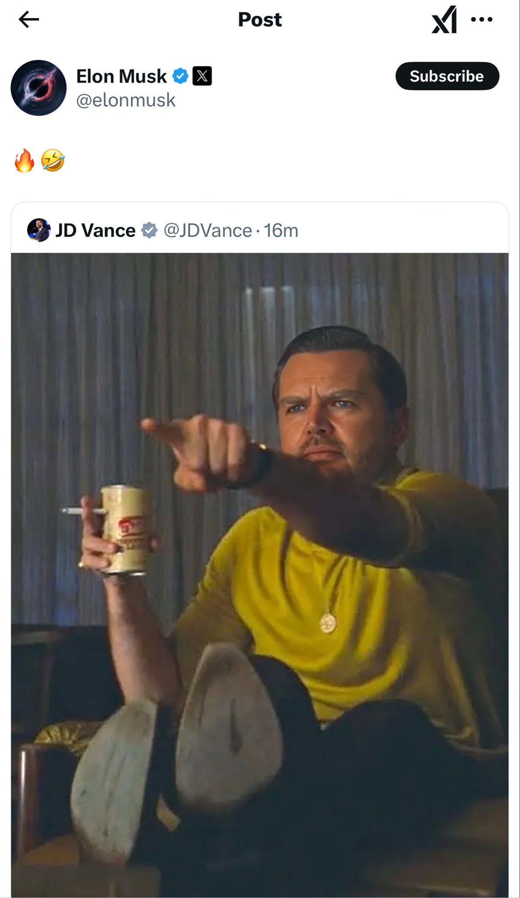Image resolution: width=520 pixels, height=898 pixels.
Task: Tap the quoted post header row
Action: pyautogui.click(x=260, y=230)
